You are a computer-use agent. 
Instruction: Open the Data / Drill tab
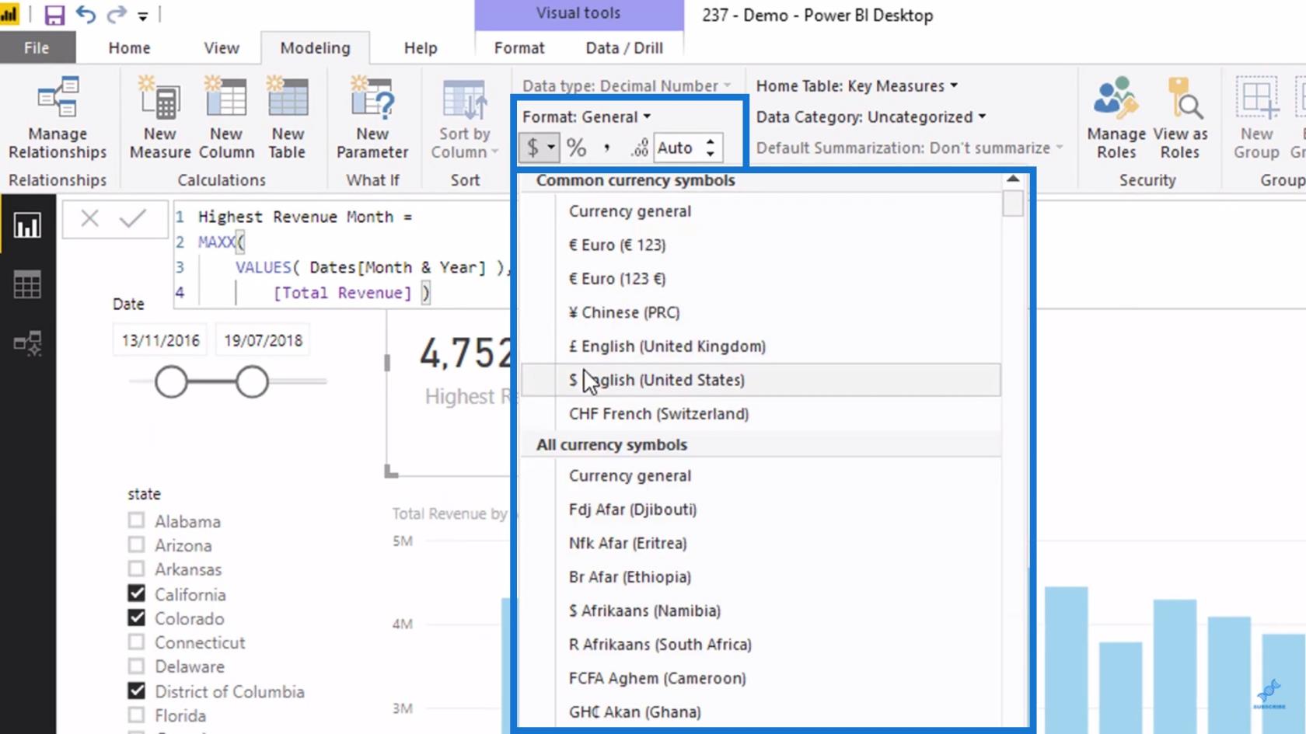(624, 47)
